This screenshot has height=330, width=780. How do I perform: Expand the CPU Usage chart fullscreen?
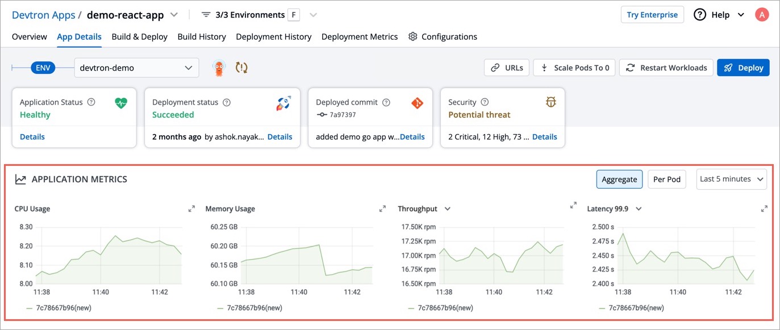191,209
